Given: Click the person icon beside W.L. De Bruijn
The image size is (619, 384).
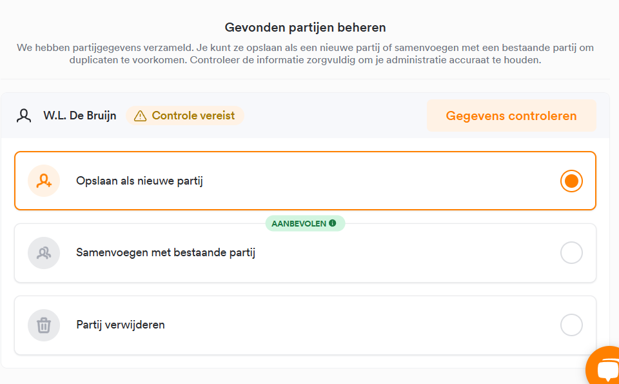Looking at the screenshot, I should [24, 116].
